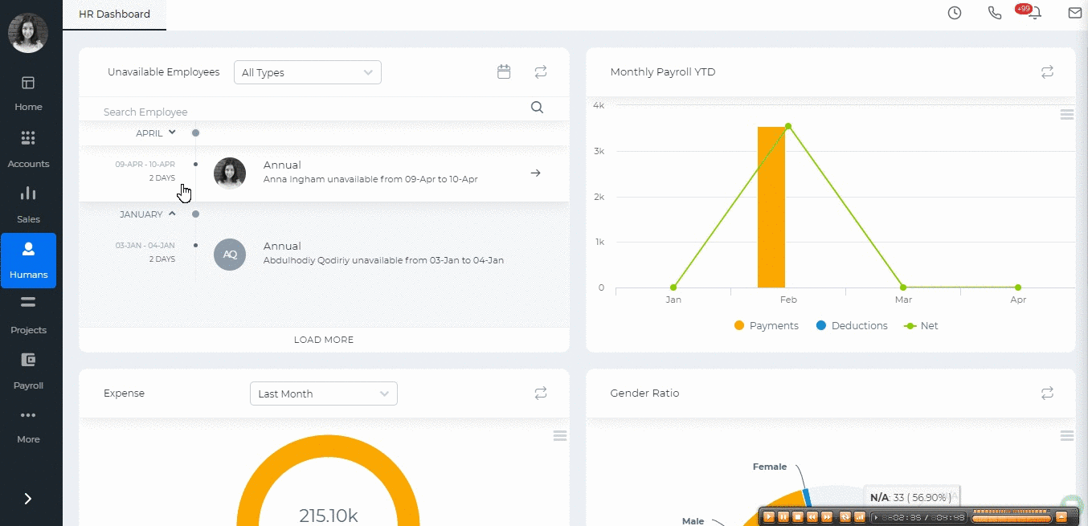This screenshot has width=1088, height=526.
Task: Click the AQ initials avatar
Action: tap(230, 254)
